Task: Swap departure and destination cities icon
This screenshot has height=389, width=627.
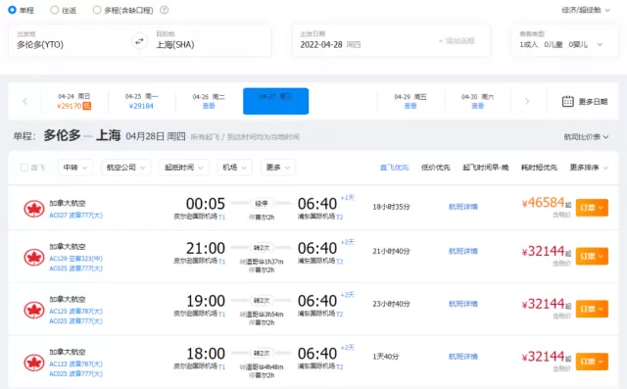Action: click(139, 41)
